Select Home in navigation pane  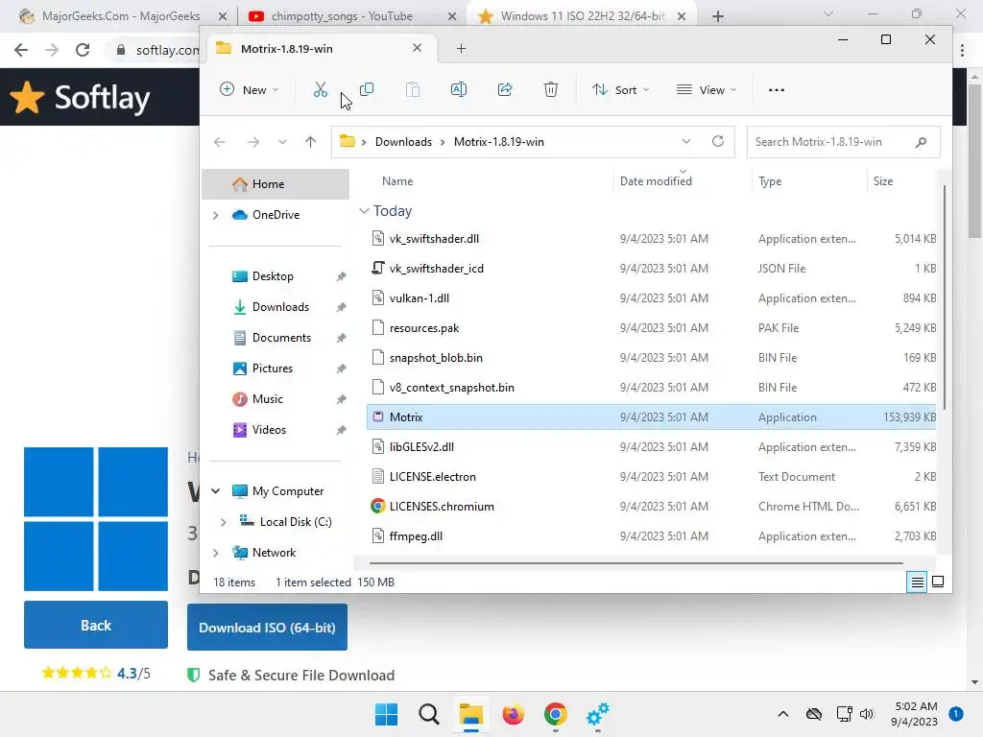[276, 184]
